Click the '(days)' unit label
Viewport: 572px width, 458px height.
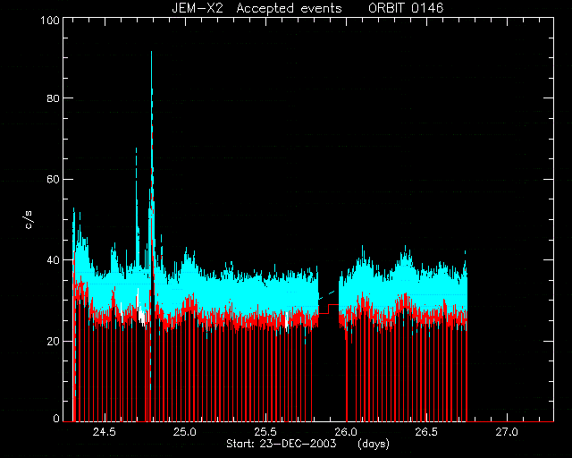pyautogui.click(x=374, y=444)
